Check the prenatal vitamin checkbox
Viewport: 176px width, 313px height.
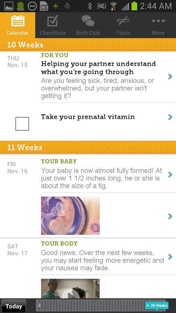point(22,124)
